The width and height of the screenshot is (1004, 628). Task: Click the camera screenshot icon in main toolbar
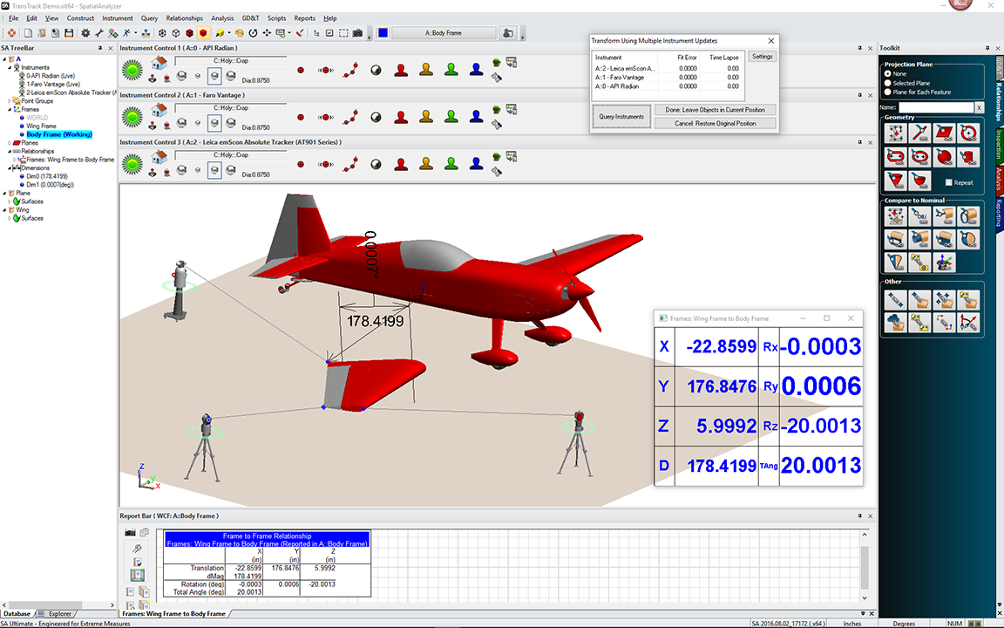click(357, 33)
